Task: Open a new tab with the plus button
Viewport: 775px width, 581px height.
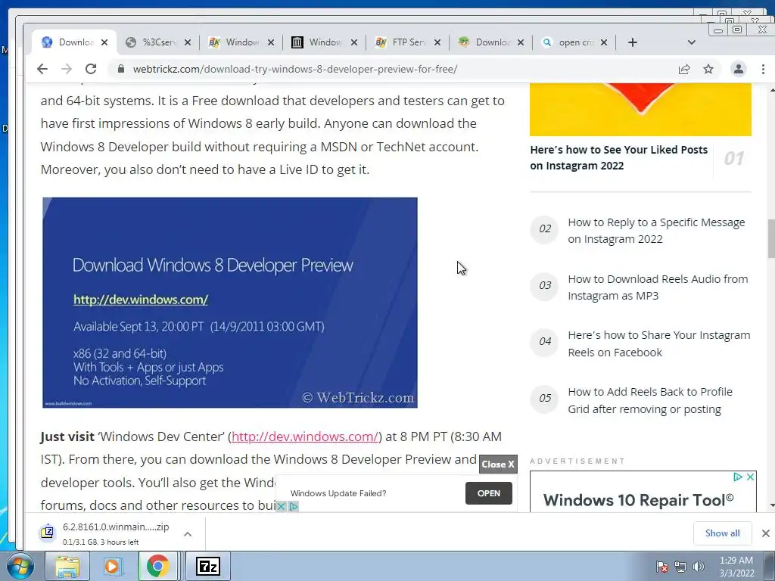Action: point(633,42)
